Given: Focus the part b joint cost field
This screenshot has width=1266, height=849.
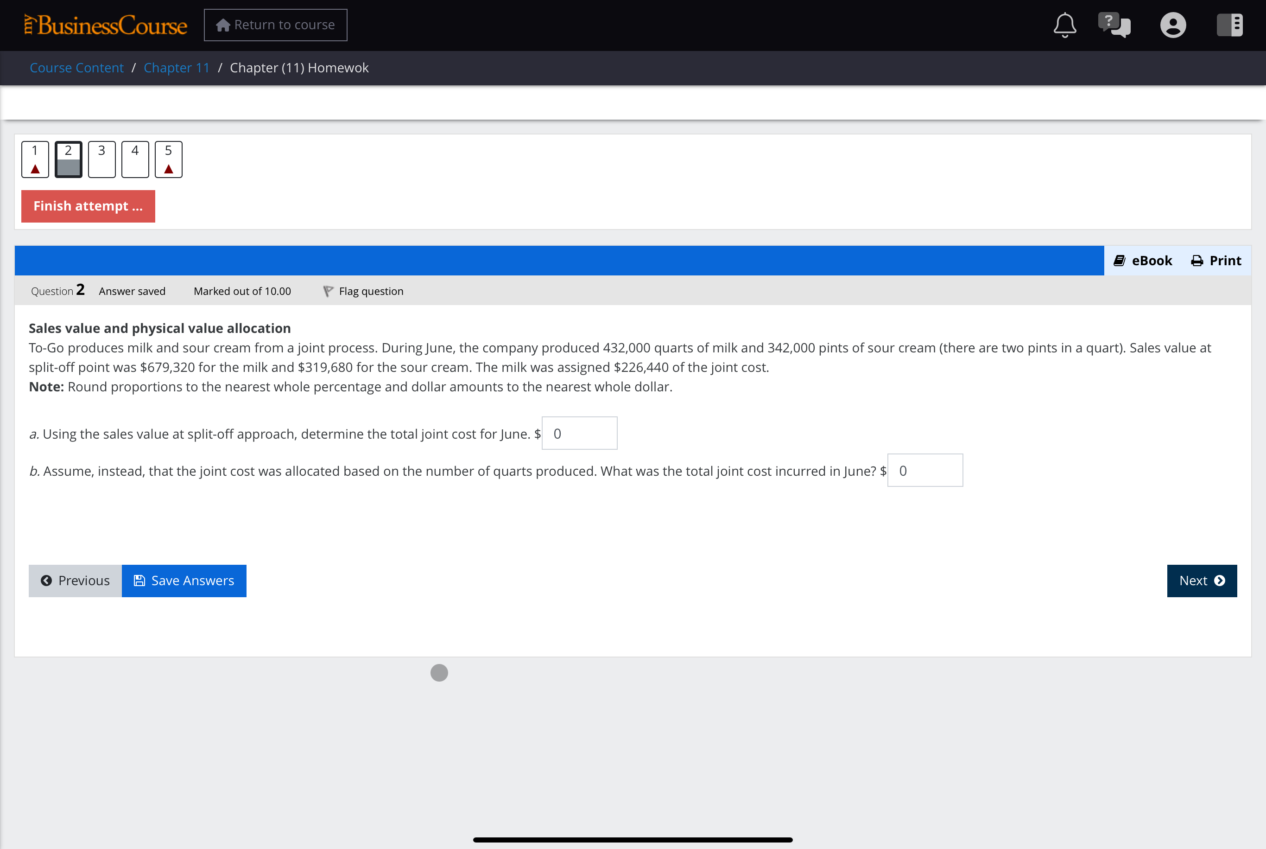Looking at the screenshot, I should 925,471.
